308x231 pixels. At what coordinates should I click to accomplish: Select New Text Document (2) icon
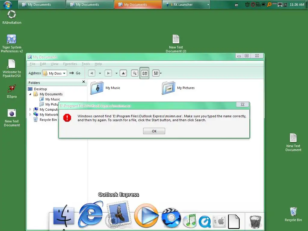pyautogui.click(x=176, y=44)
